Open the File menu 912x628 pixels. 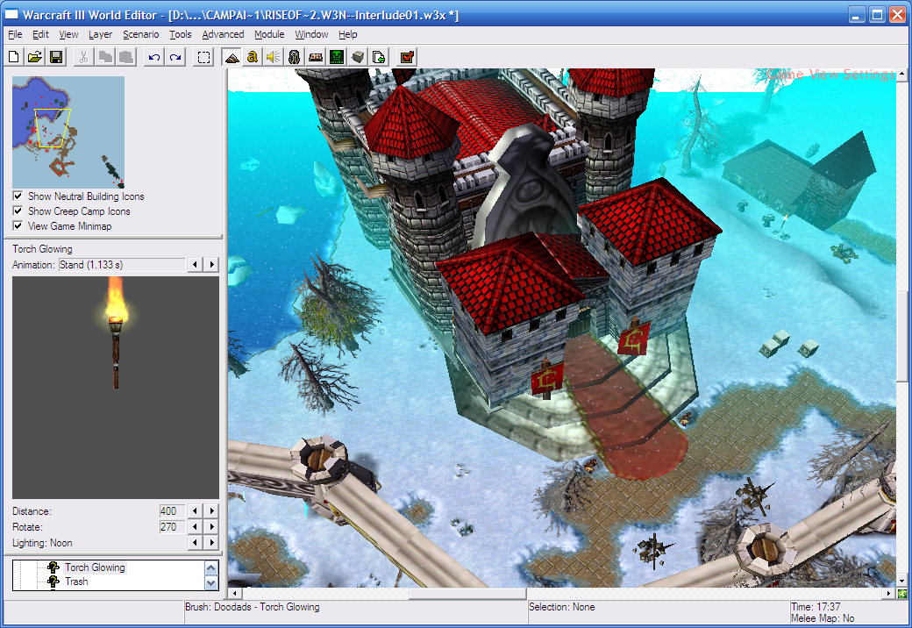[15, 34]
